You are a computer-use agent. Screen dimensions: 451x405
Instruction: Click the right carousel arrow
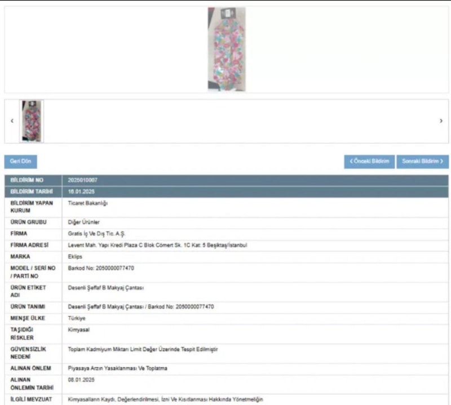pyautogui.click(x=441, y=121)
